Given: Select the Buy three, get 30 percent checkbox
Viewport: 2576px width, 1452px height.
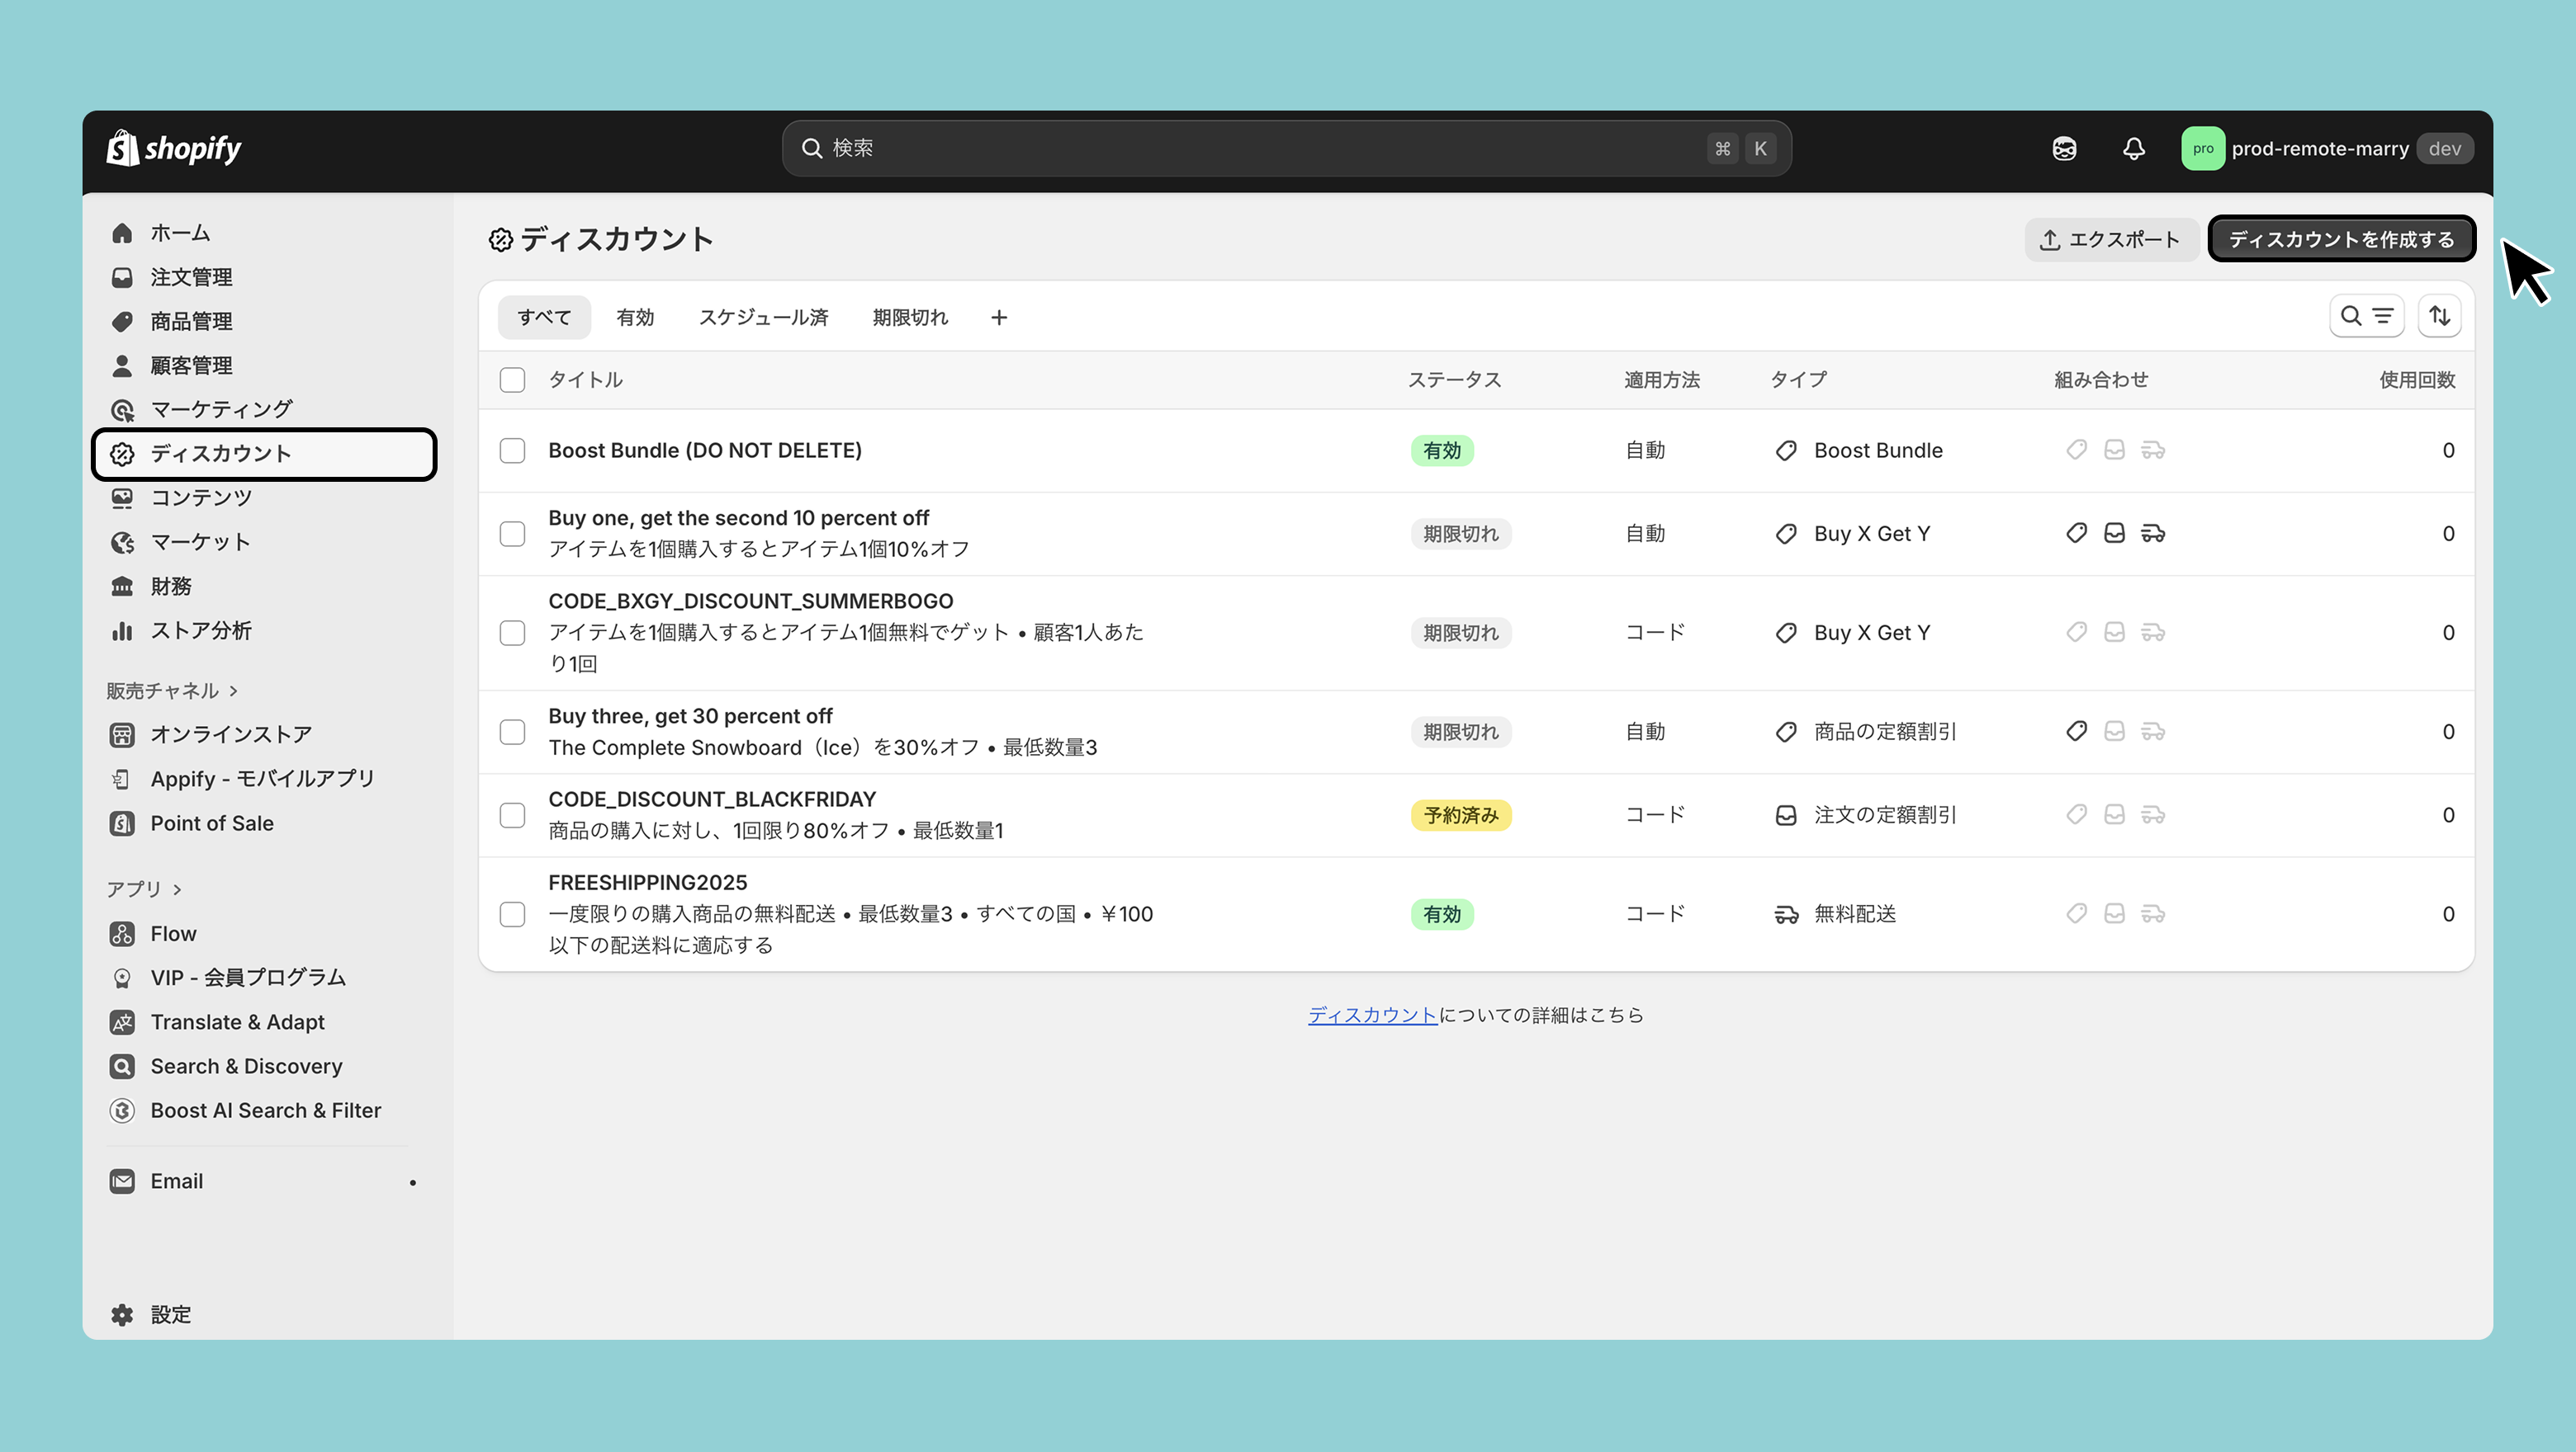Looking at the screenshot, I should click(512, 732).
